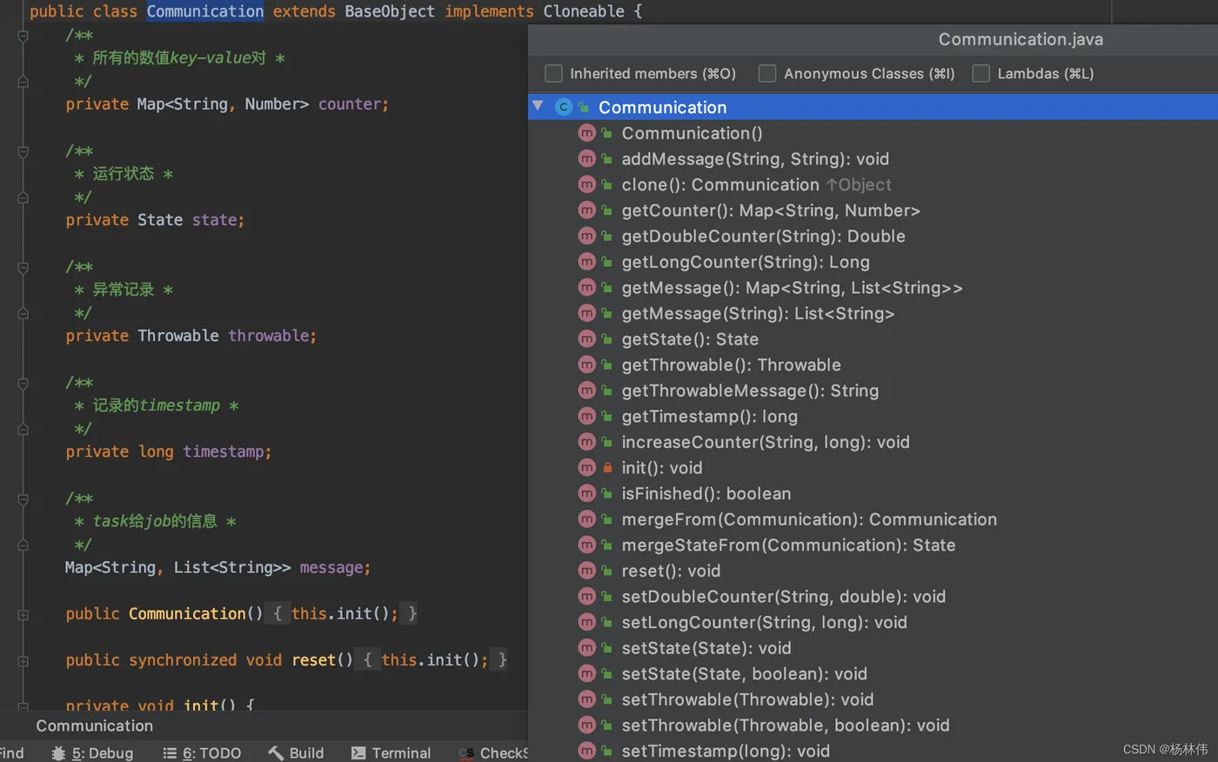Collapse Javadoc fold above state field
The width and height of the screenshot is (1218, 762).
[x=23, y=151]
